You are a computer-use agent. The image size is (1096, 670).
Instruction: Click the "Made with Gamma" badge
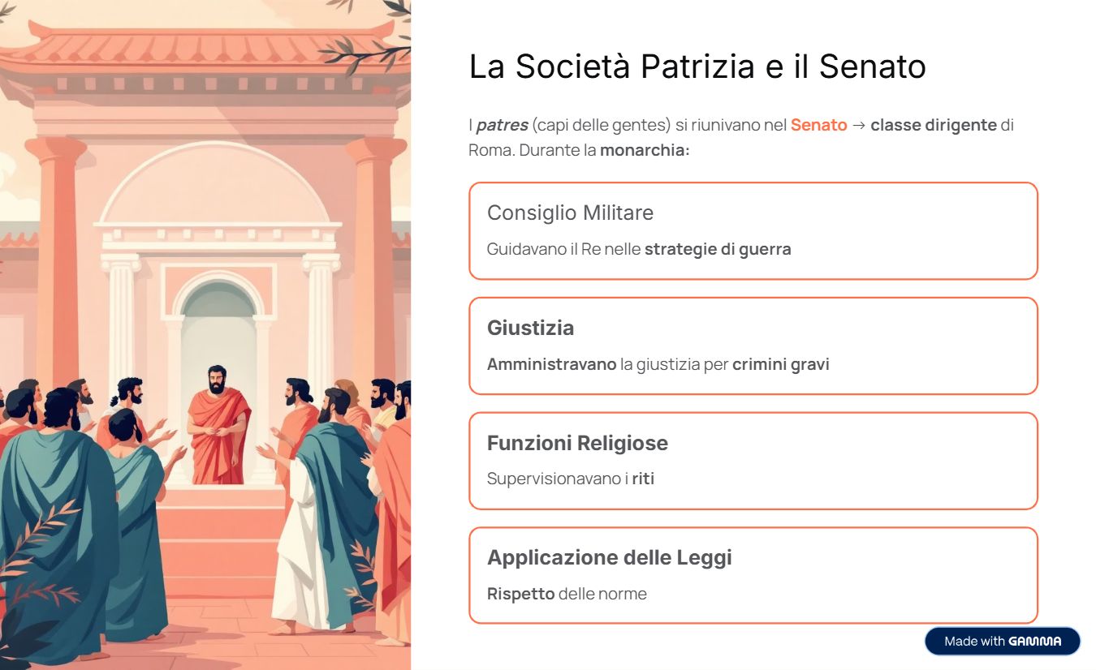click(x=1002, y=641)
